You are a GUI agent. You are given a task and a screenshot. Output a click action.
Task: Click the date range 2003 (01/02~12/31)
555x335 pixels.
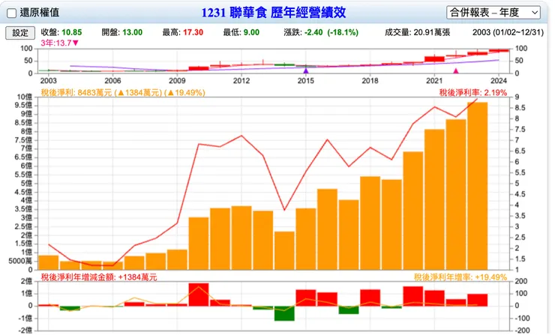coord(508,32)
